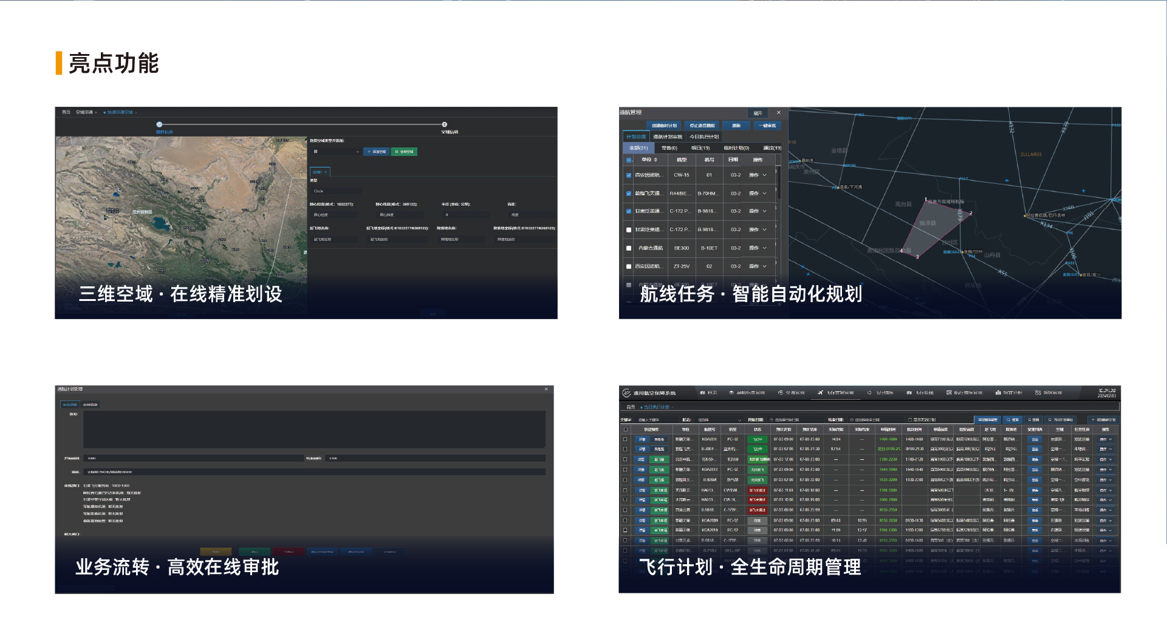Close the 快速申请空域 tab via x icon

tap(136, 112)
